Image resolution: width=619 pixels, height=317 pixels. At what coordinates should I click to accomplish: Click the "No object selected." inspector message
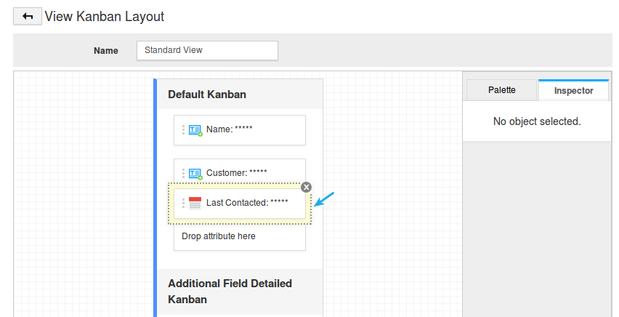click(537, 121)
